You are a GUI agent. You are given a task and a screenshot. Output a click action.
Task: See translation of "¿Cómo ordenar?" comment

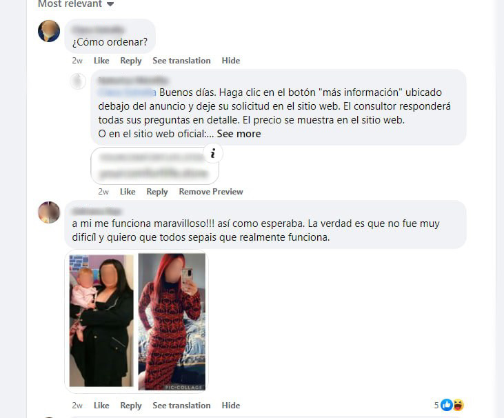coord(181,61)
